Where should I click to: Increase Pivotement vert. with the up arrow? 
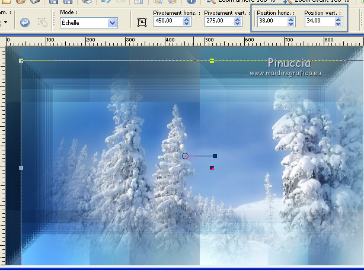[237, 20]
